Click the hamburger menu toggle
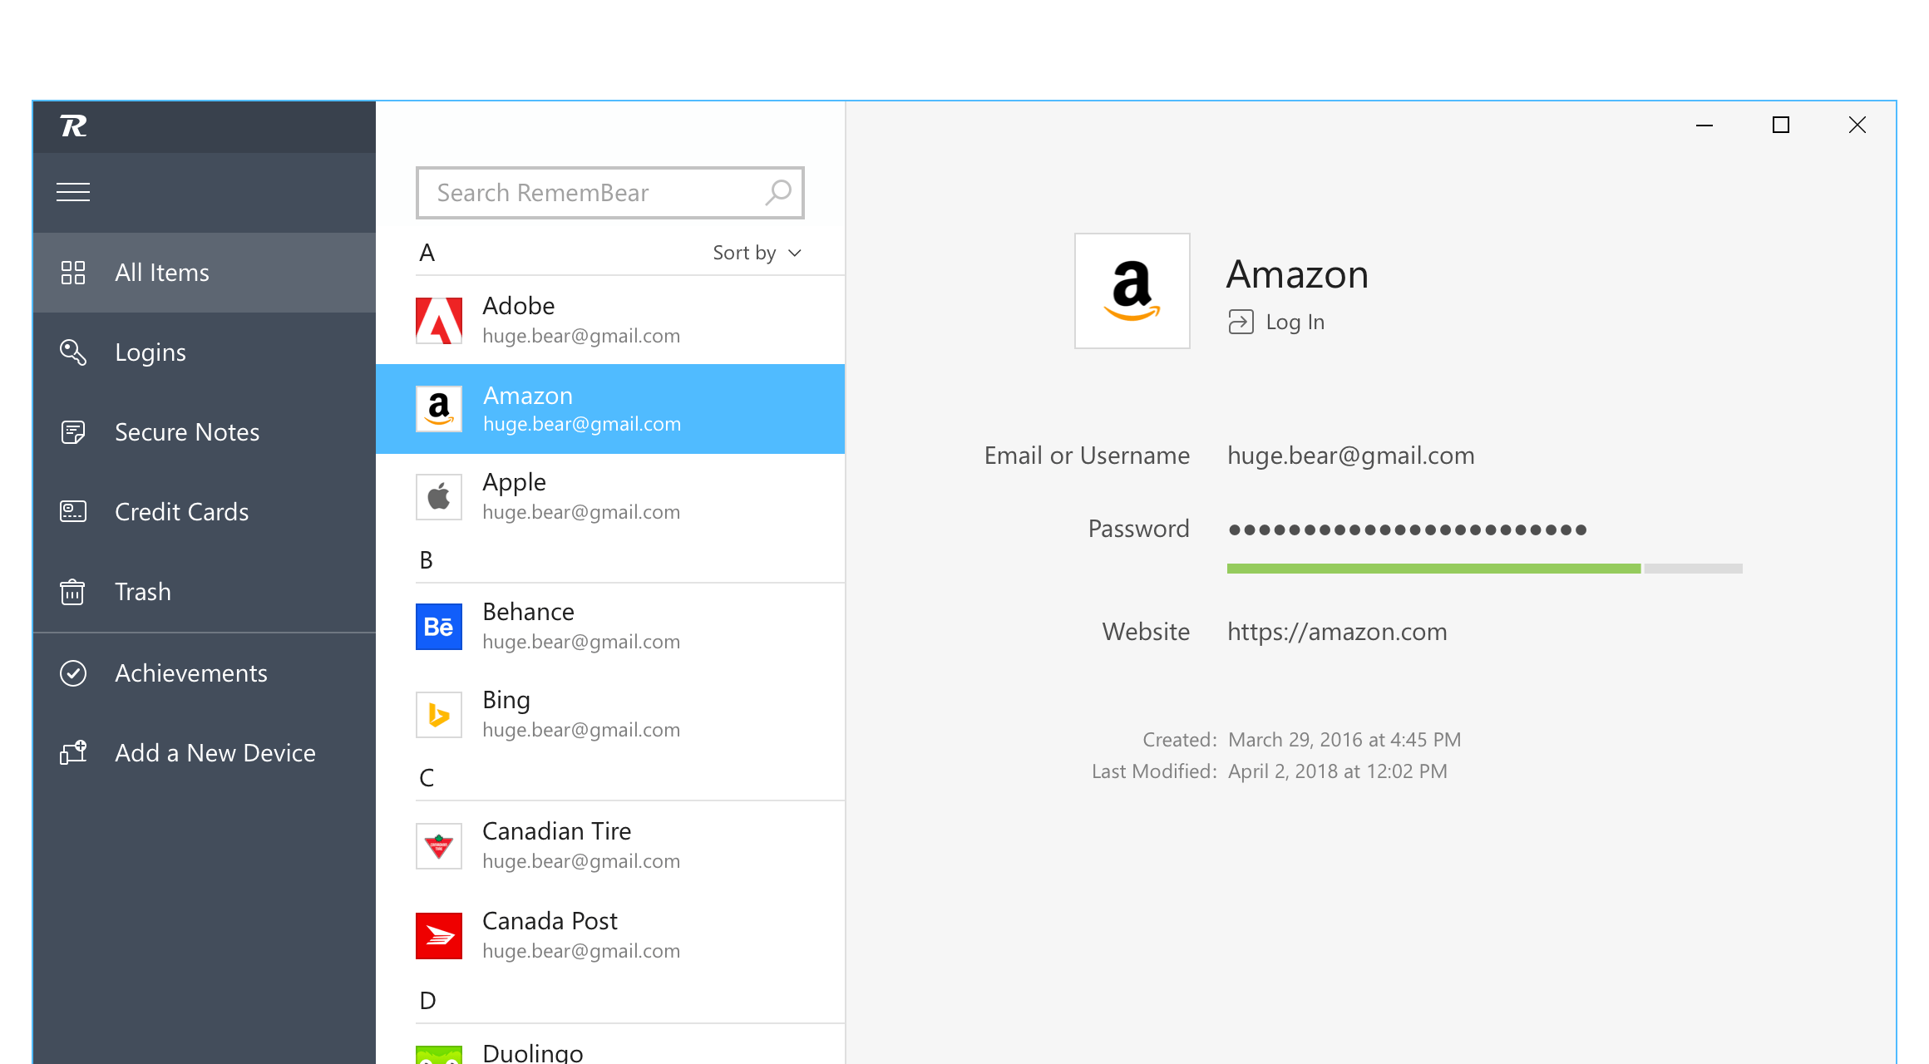 click(x=73, y=193)
